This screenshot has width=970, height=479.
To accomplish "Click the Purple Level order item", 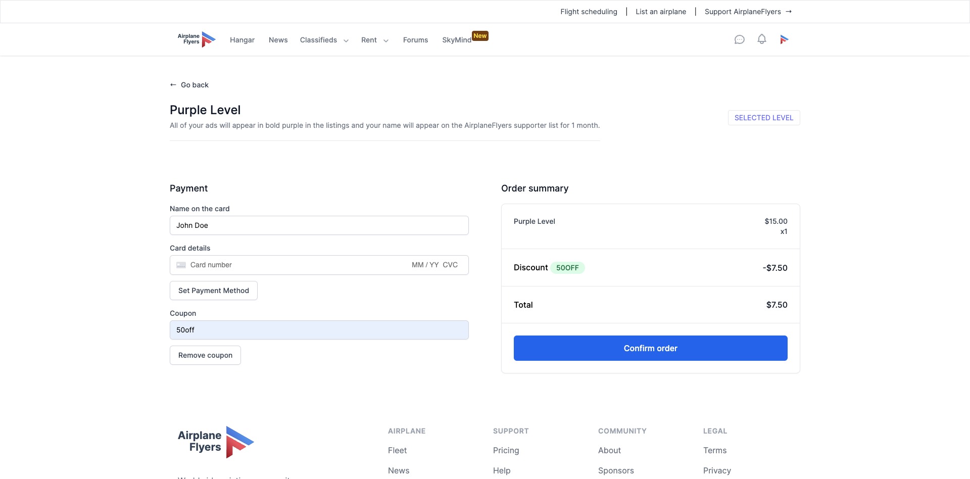I will (535, 221).
